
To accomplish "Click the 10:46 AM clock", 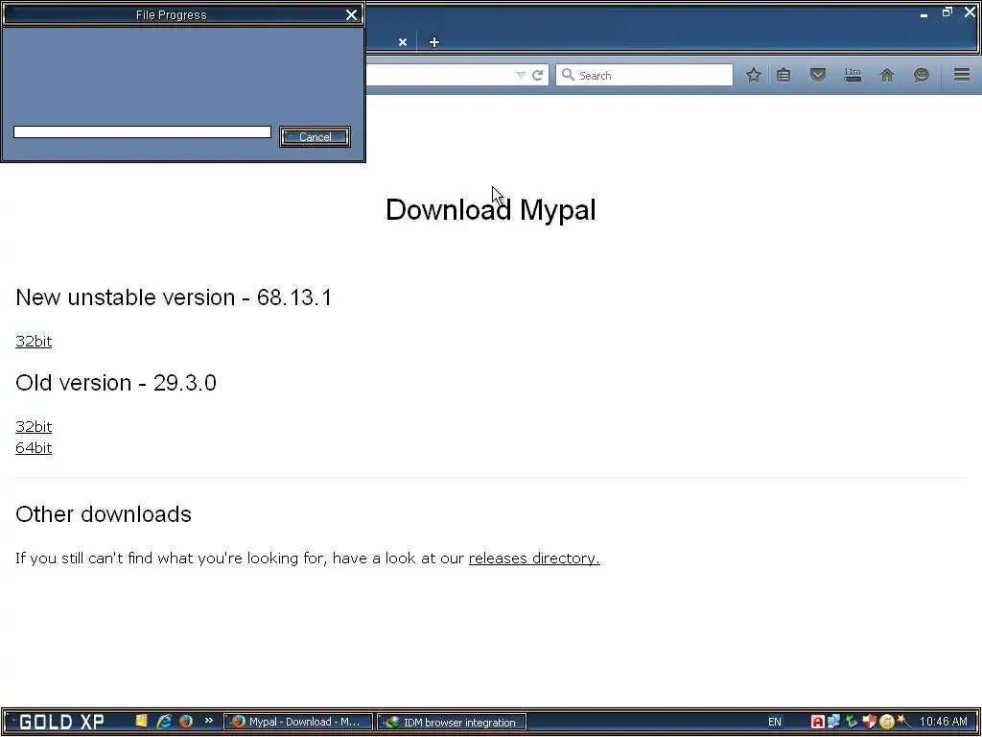I will [x=944, y=722].
